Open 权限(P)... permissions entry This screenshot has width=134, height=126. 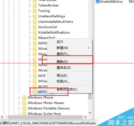click(70, 82)
